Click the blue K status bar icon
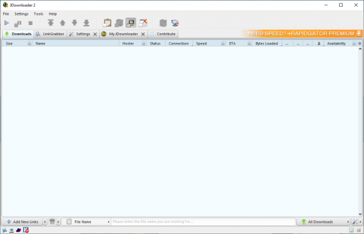Screen dimensions: 364x234 click(26, 230)
